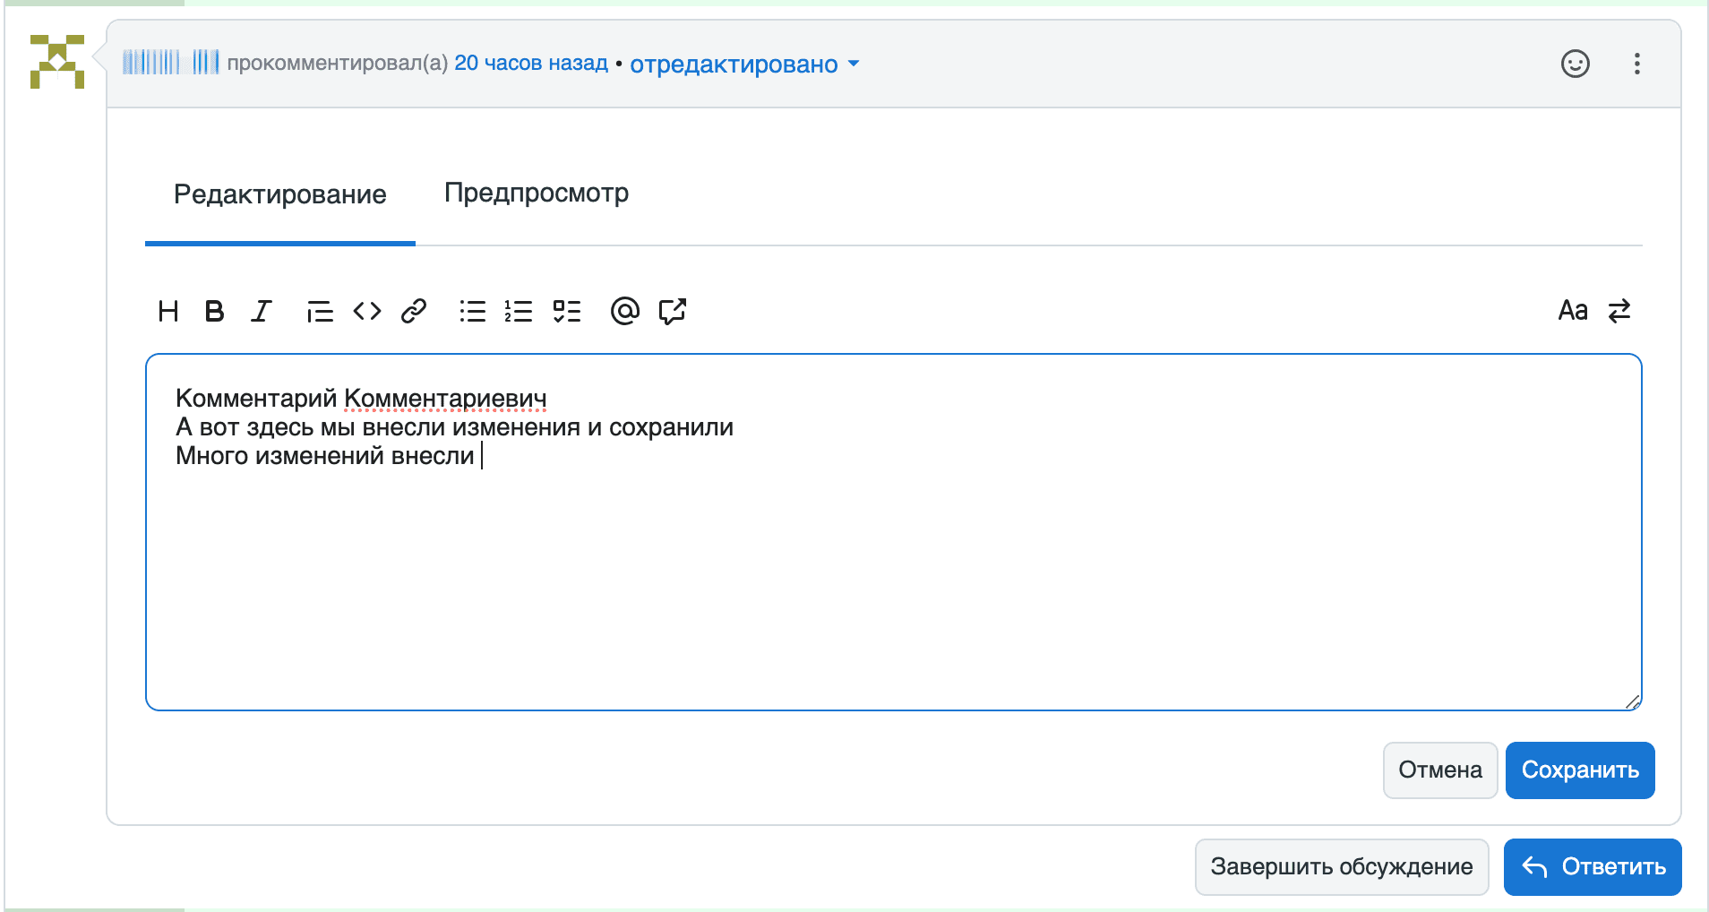The height and width of the screenshot is (912, 1709).
Task: Save the edited comment with Сохранить
Action: [x=1580, y=770]
